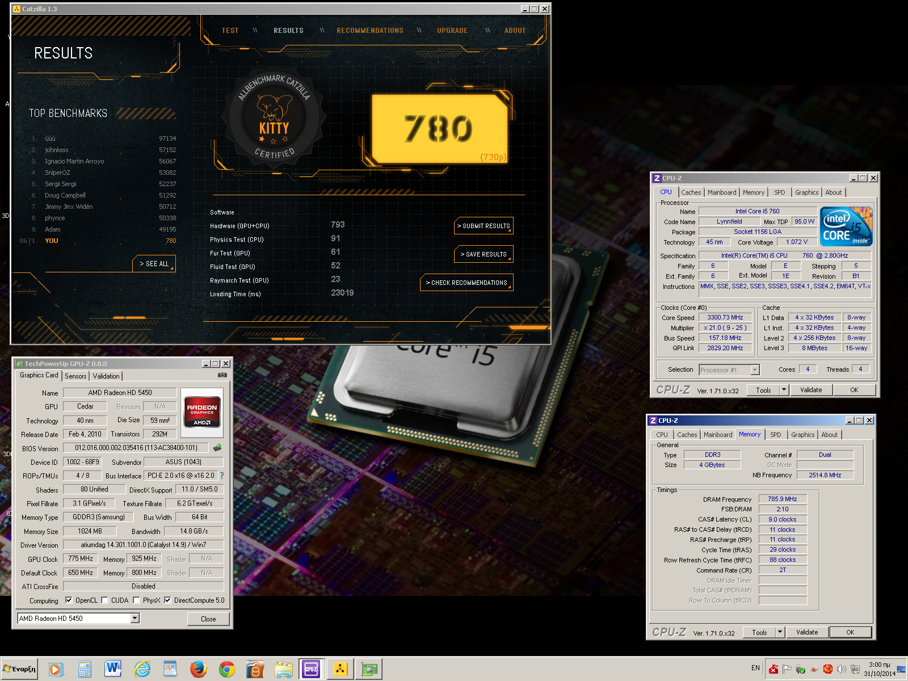Toggle the OpenCL checkbox

[x=69, y=600]
